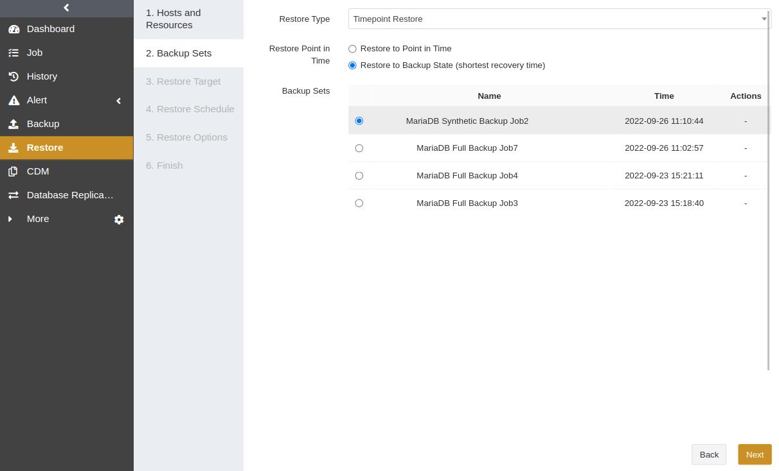Screen dimensions: 779x471
Task: Click MariaDB Synthetic Backup Job2 name
Action: [467, 121]
